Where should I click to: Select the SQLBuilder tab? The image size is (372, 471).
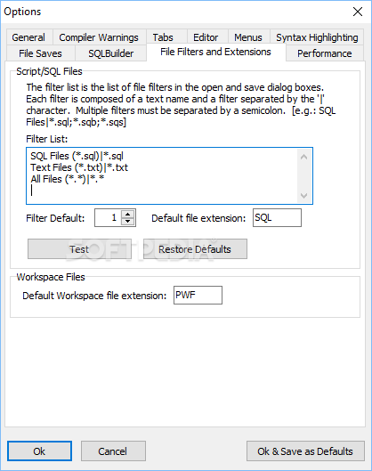click(110, 53)
